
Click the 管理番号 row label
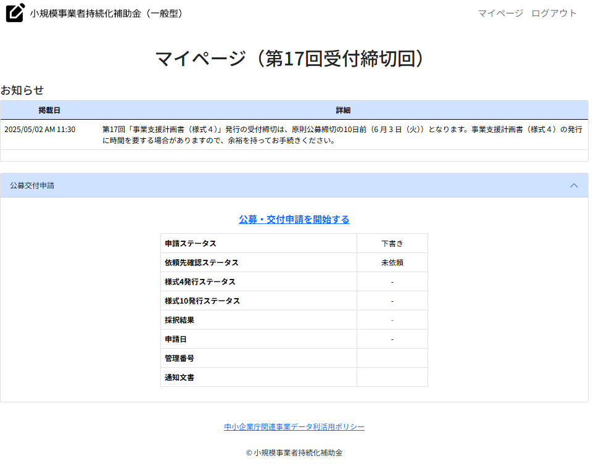[179, 358]
